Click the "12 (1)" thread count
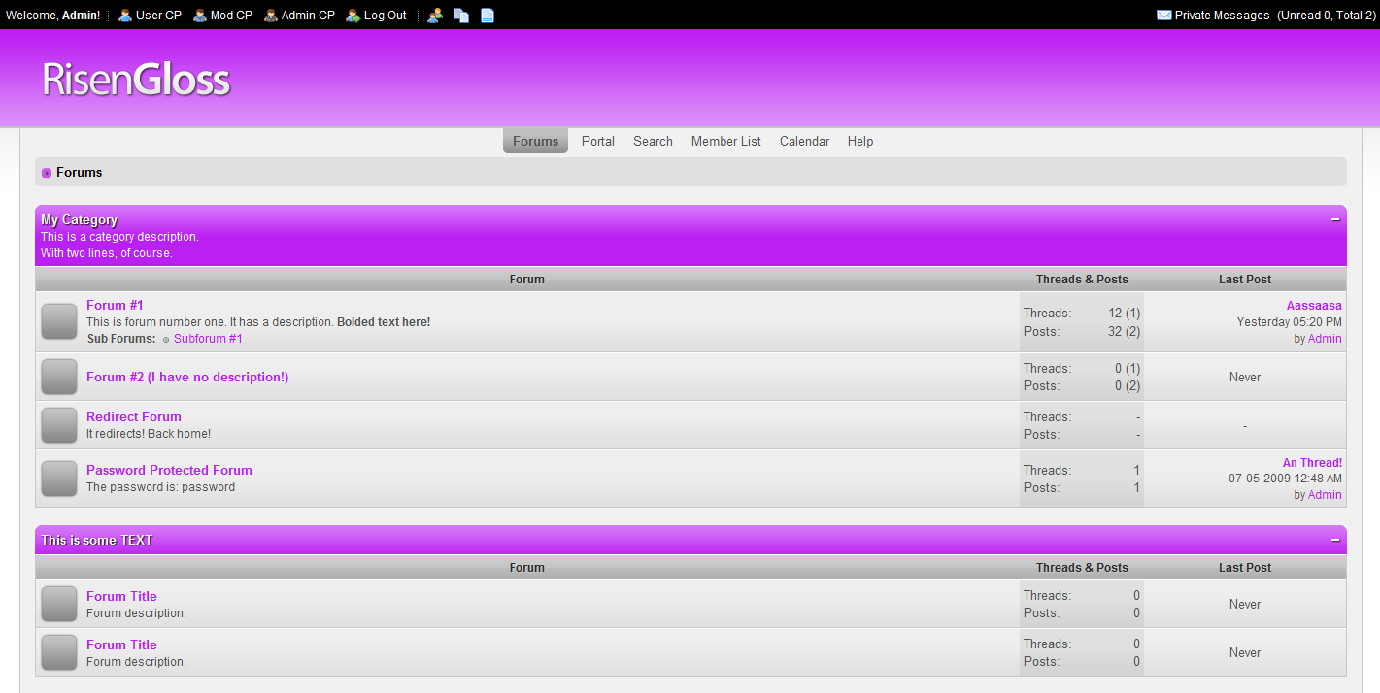The width and height of the screenshot is (1380, 693). (1125, 313)
